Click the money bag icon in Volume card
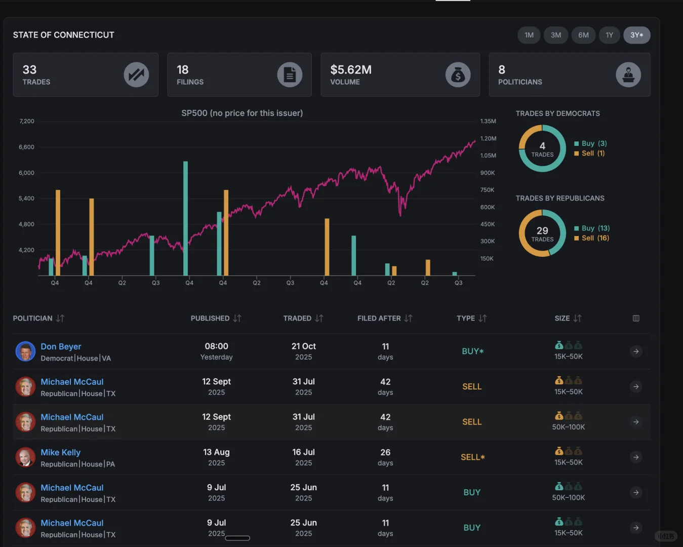This screenshot has width=683, height=547. point(458,75)
